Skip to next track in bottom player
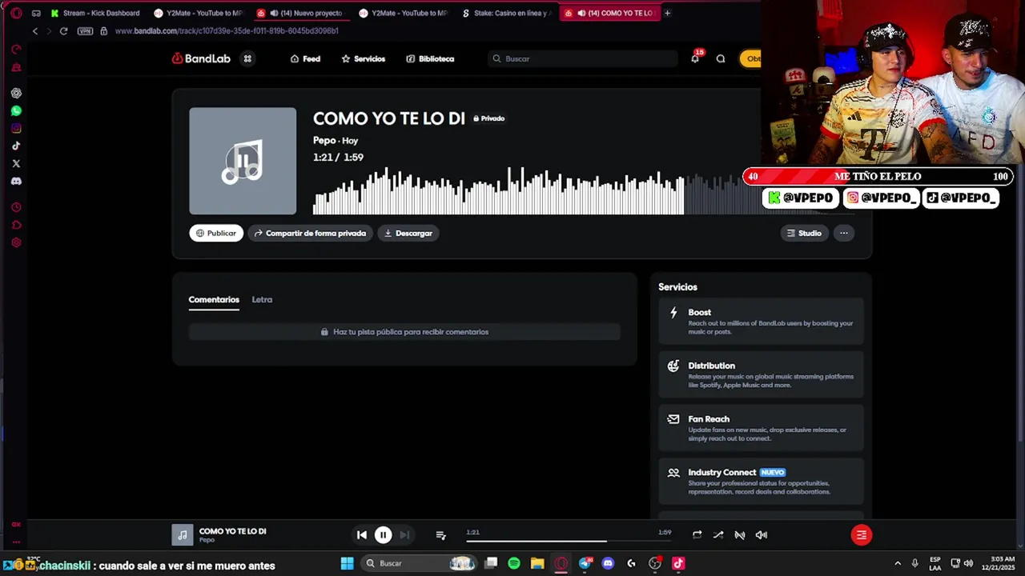1025x576 pixels. click(404, 535)
